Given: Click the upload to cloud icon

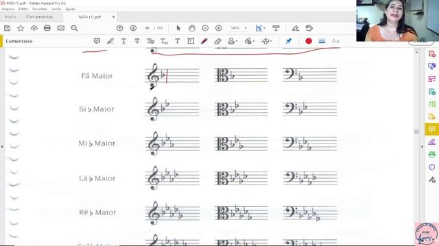Looking at the screenshot, I should tap(34, 28).
